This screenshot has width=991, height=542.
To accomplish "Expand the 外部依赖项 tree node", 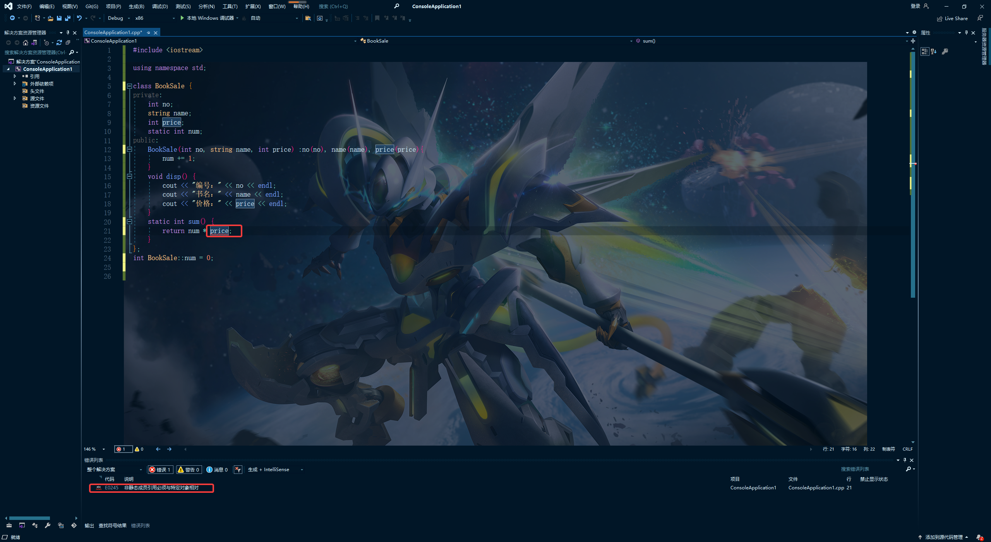I will [x=15, y=84].
